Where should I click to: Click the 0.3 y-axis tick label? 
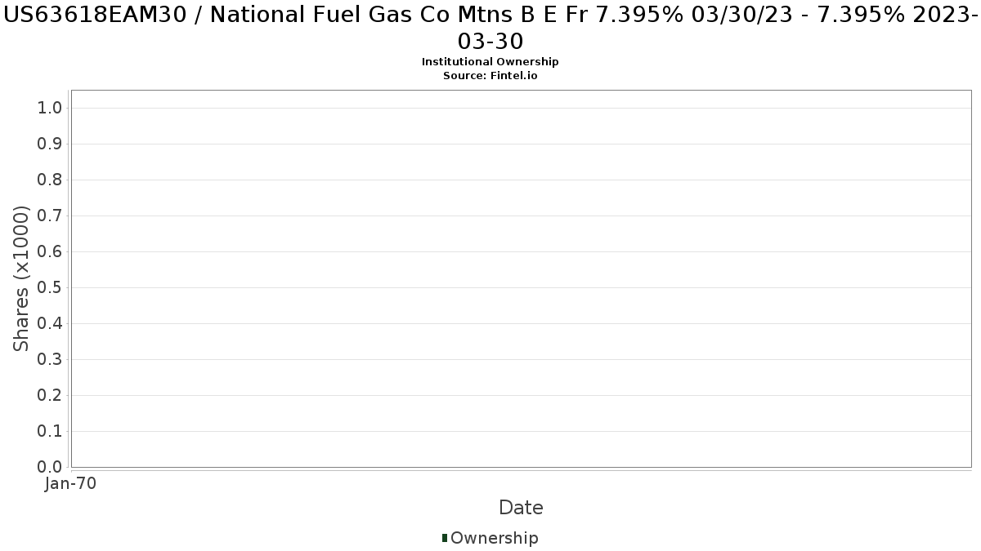pyautogui.click(x=49, y=360)
